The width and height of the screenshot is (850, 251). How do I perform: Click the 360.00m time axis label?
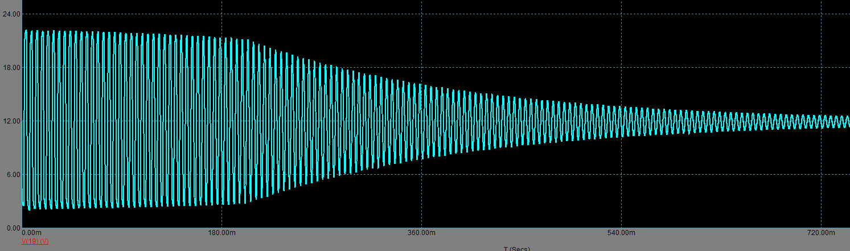(421, 233)
